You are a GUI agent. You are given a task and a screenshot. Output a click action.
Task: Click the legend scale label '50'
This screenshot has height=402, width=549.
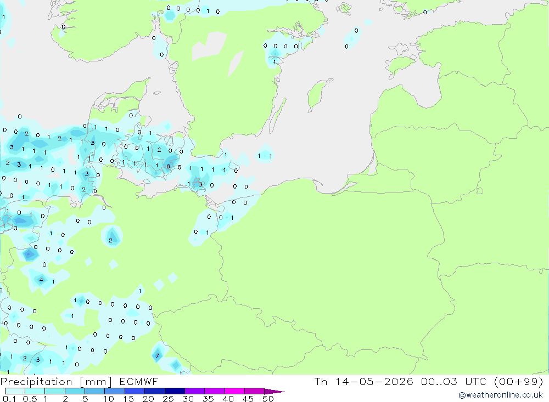(268, 399)
